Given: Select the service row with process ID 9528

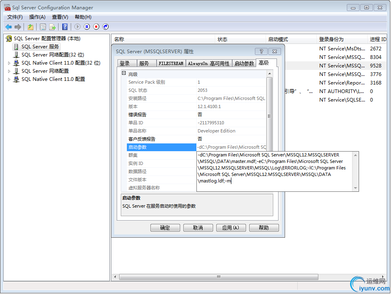Looking at the screenshot, I should [x=335, y=66].
